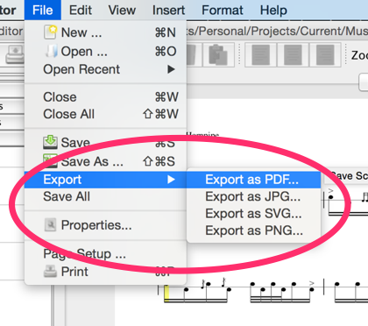Click the paste clipboard toolbar icon
The height and width of the screenshot is (326, 368).
(218, 54)
